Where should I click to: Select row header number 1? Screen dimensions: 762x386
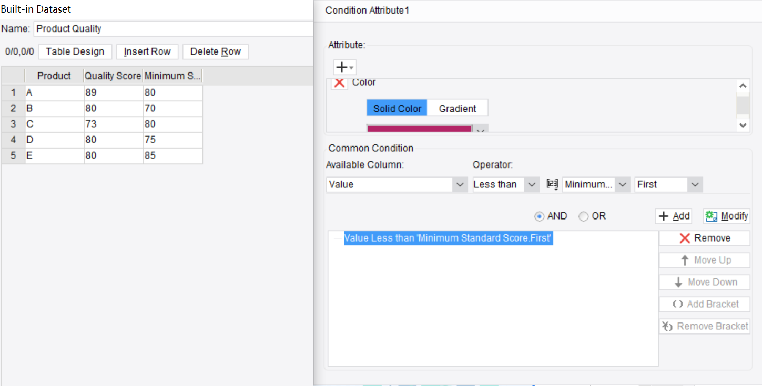[x=13, y=92]
